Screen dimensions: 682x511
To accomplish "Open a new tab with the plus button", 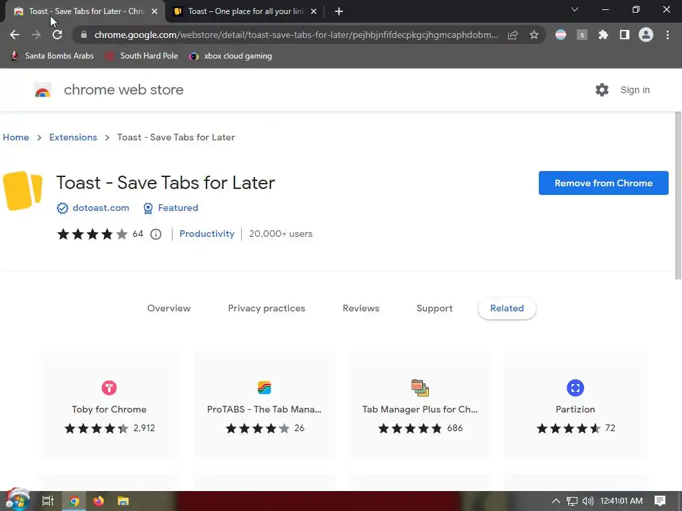I will [x=339, y=11].
